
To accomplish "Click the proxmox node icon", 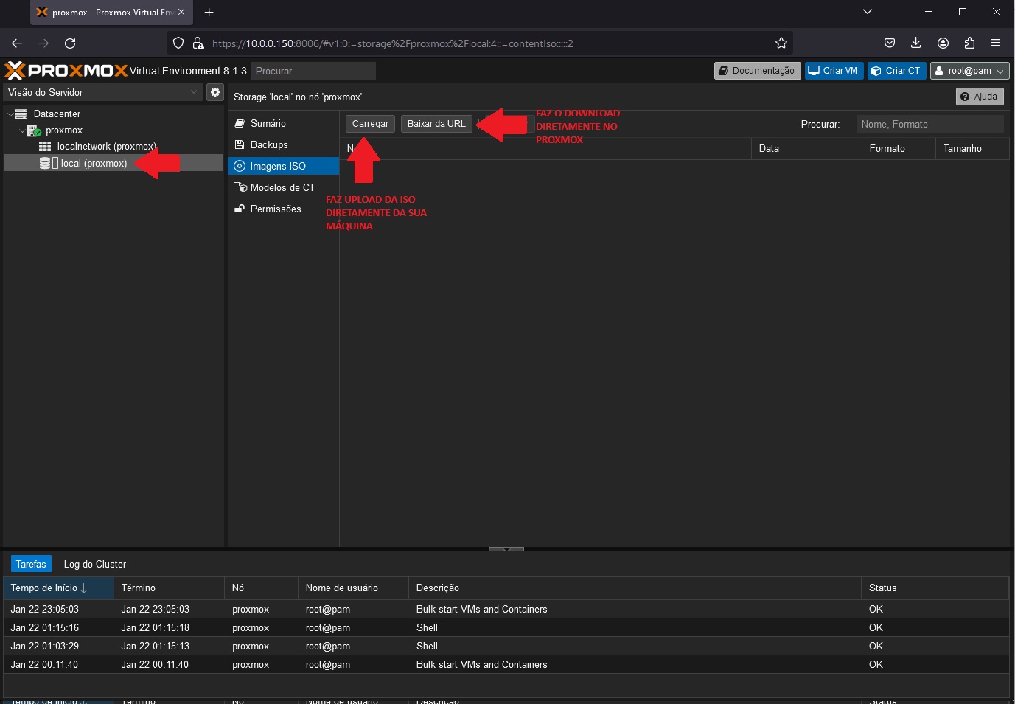I will pyautogui.click(x=34, y=130).
